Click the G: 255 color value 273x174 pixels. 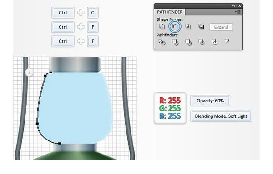click(170, 108)
